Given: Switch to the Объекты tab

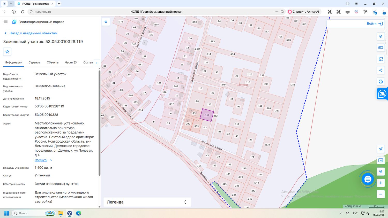Looking at the screenshot, I should (x=53, y=63).
